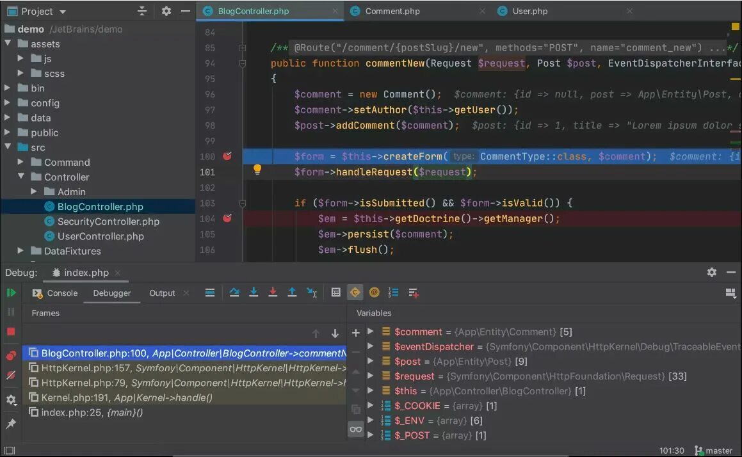Open the Console debug tab

click(55, 293)
